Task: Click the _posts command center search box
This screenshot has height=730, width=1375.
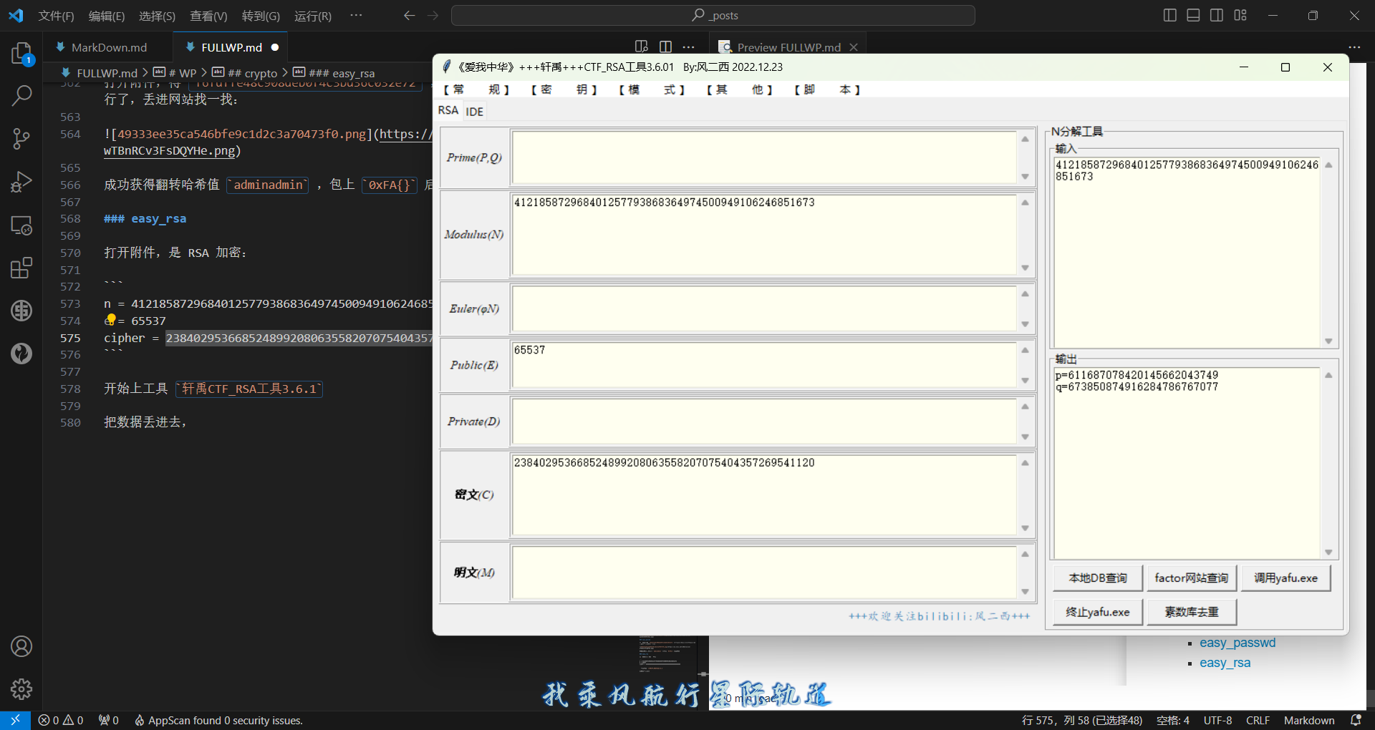Action: tap(713, 15)
